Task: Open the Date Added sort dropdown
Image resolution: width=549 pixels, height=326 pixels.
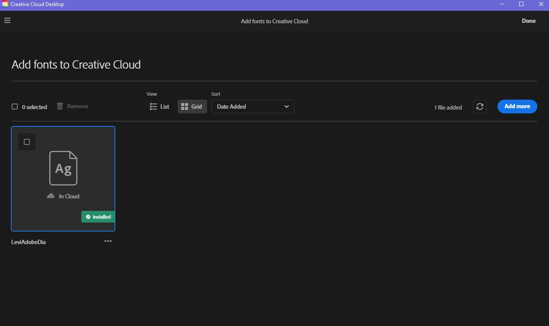Action: [x=253, y=107]
